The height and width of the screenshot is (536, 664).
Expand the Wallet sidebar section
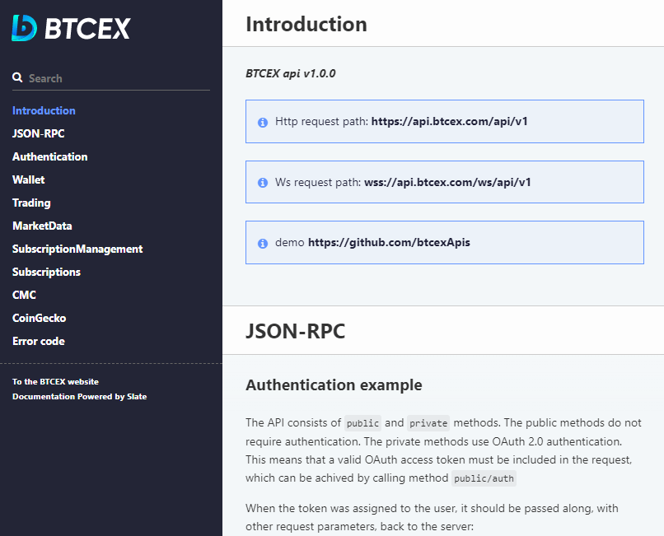click(29, 179)
